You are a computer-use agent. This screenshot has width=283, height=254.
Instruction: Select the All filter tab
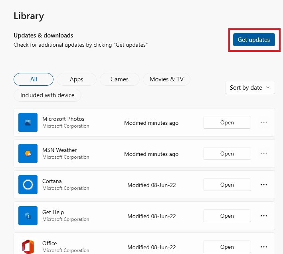tap(34, 79)
